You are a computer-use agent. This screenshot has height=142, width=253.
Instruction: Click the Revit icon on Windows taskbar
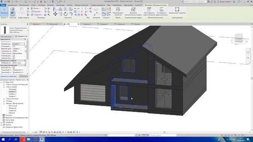42,139
